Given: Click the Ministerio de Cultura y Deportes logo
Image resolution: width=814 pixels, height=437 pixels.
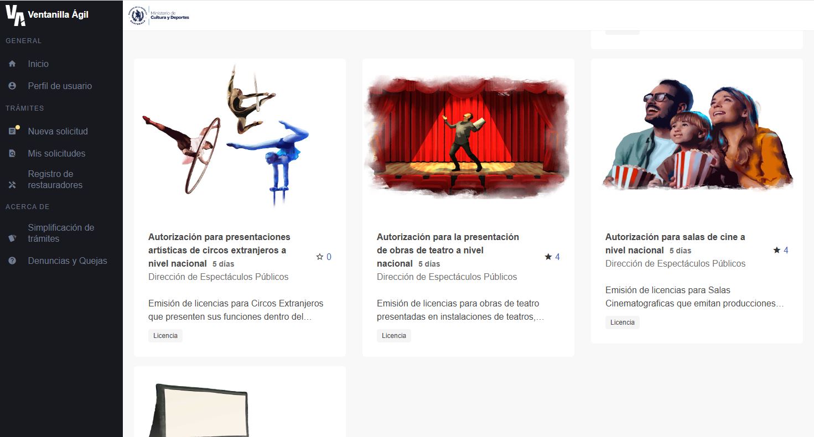Looking at the screenshot, I should pyautogui.click(x=159, y=15).
